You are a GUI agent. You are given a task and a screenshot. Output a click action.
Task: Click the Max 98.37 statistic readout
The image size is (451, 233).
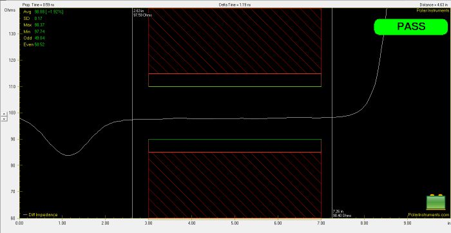[34, 25]
